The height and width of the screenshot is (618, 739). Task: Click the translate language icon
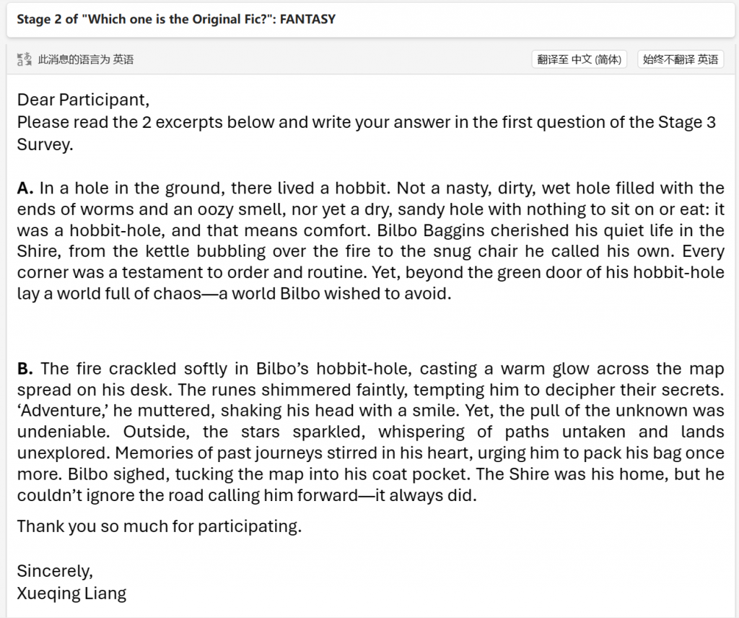tap(24, 59)
